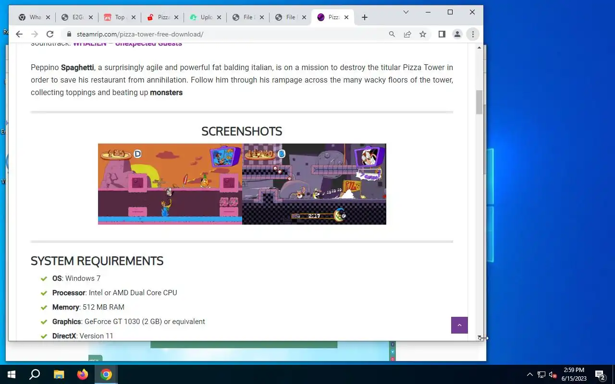Click the Chrome taskbar icon
The image size is (615, 384).
click(x=106, y=374)
